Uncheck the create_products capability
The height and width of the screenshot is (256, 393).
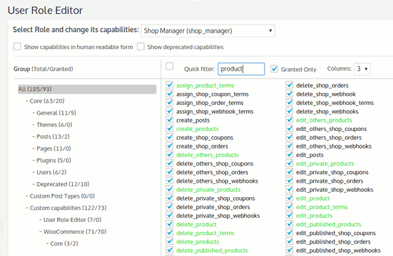point(170,128)
